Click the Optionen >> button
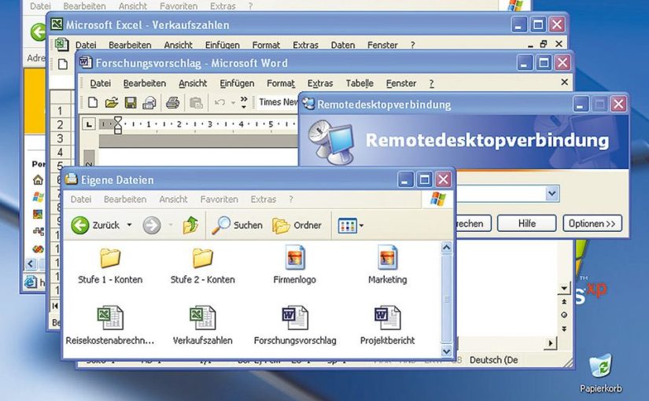The width and height of the screenshot is (649, 401). point(592,223)
